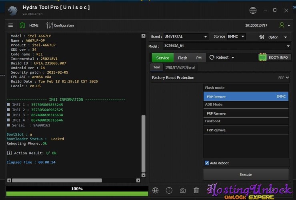Click the IMEI 1 square marker
The height and width of the screenshot is (200, 296).
8,104
